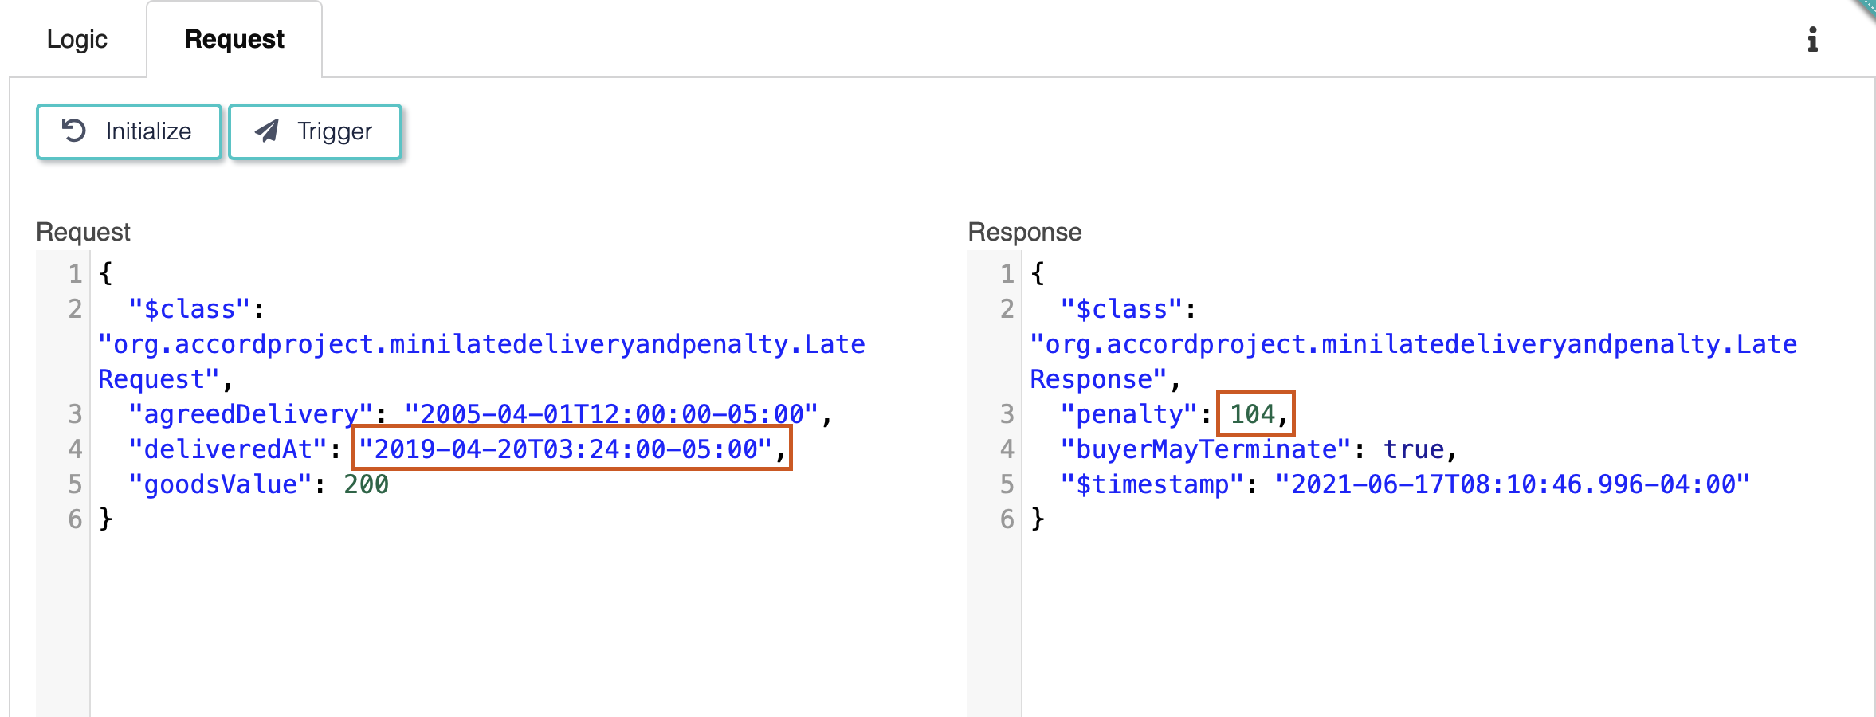Screen dimensions: 1876x717
Task: Click the goodsValue number 200
Action: pyautogui.click(x=366, y=484)
